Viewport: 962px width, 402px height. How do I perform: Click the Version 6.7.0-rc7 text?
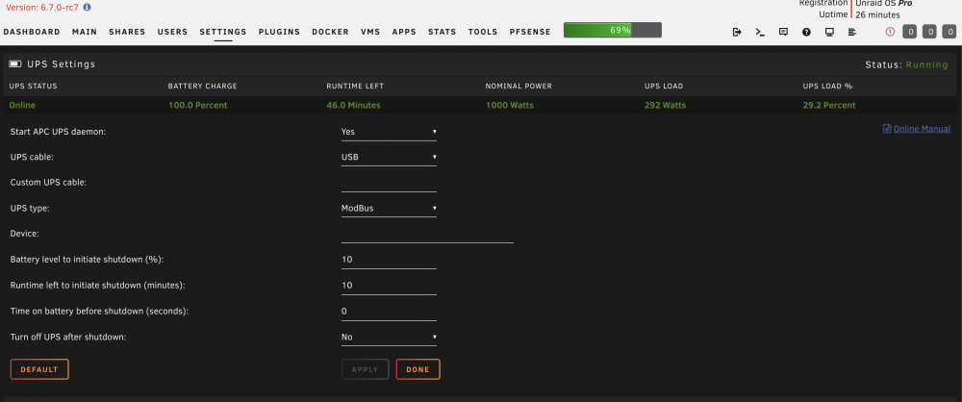(42, 8)
